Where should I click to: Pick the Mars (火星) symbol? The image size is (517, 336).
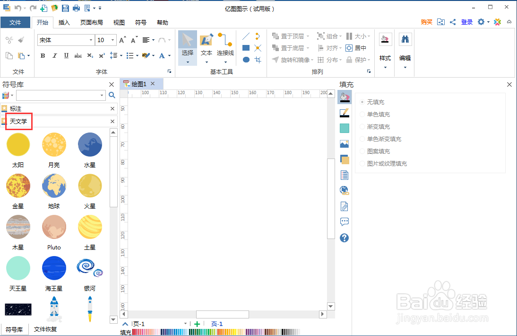[x=90, y=186]
